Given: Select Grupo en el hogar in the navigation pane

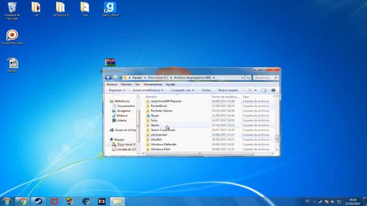Looking at the screenshot, I should tap(123, 130).
